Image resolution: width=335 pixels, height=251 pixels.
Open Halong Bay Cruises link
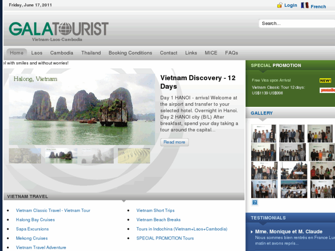(35, 220)
